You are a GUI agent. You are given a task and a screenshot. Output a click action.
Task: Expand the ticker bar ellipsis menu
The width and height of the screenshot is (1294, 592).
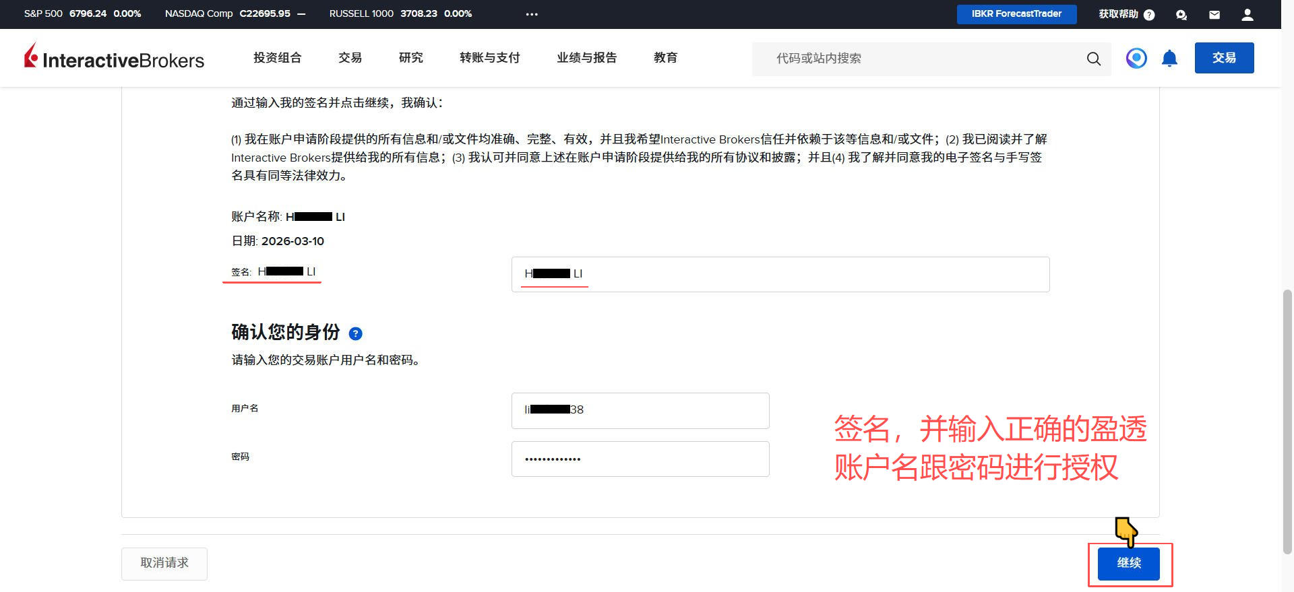[532, 14]
